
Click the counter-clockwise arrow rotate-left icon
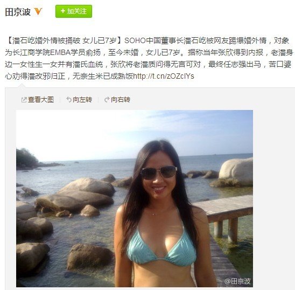(x=69, y=100)
